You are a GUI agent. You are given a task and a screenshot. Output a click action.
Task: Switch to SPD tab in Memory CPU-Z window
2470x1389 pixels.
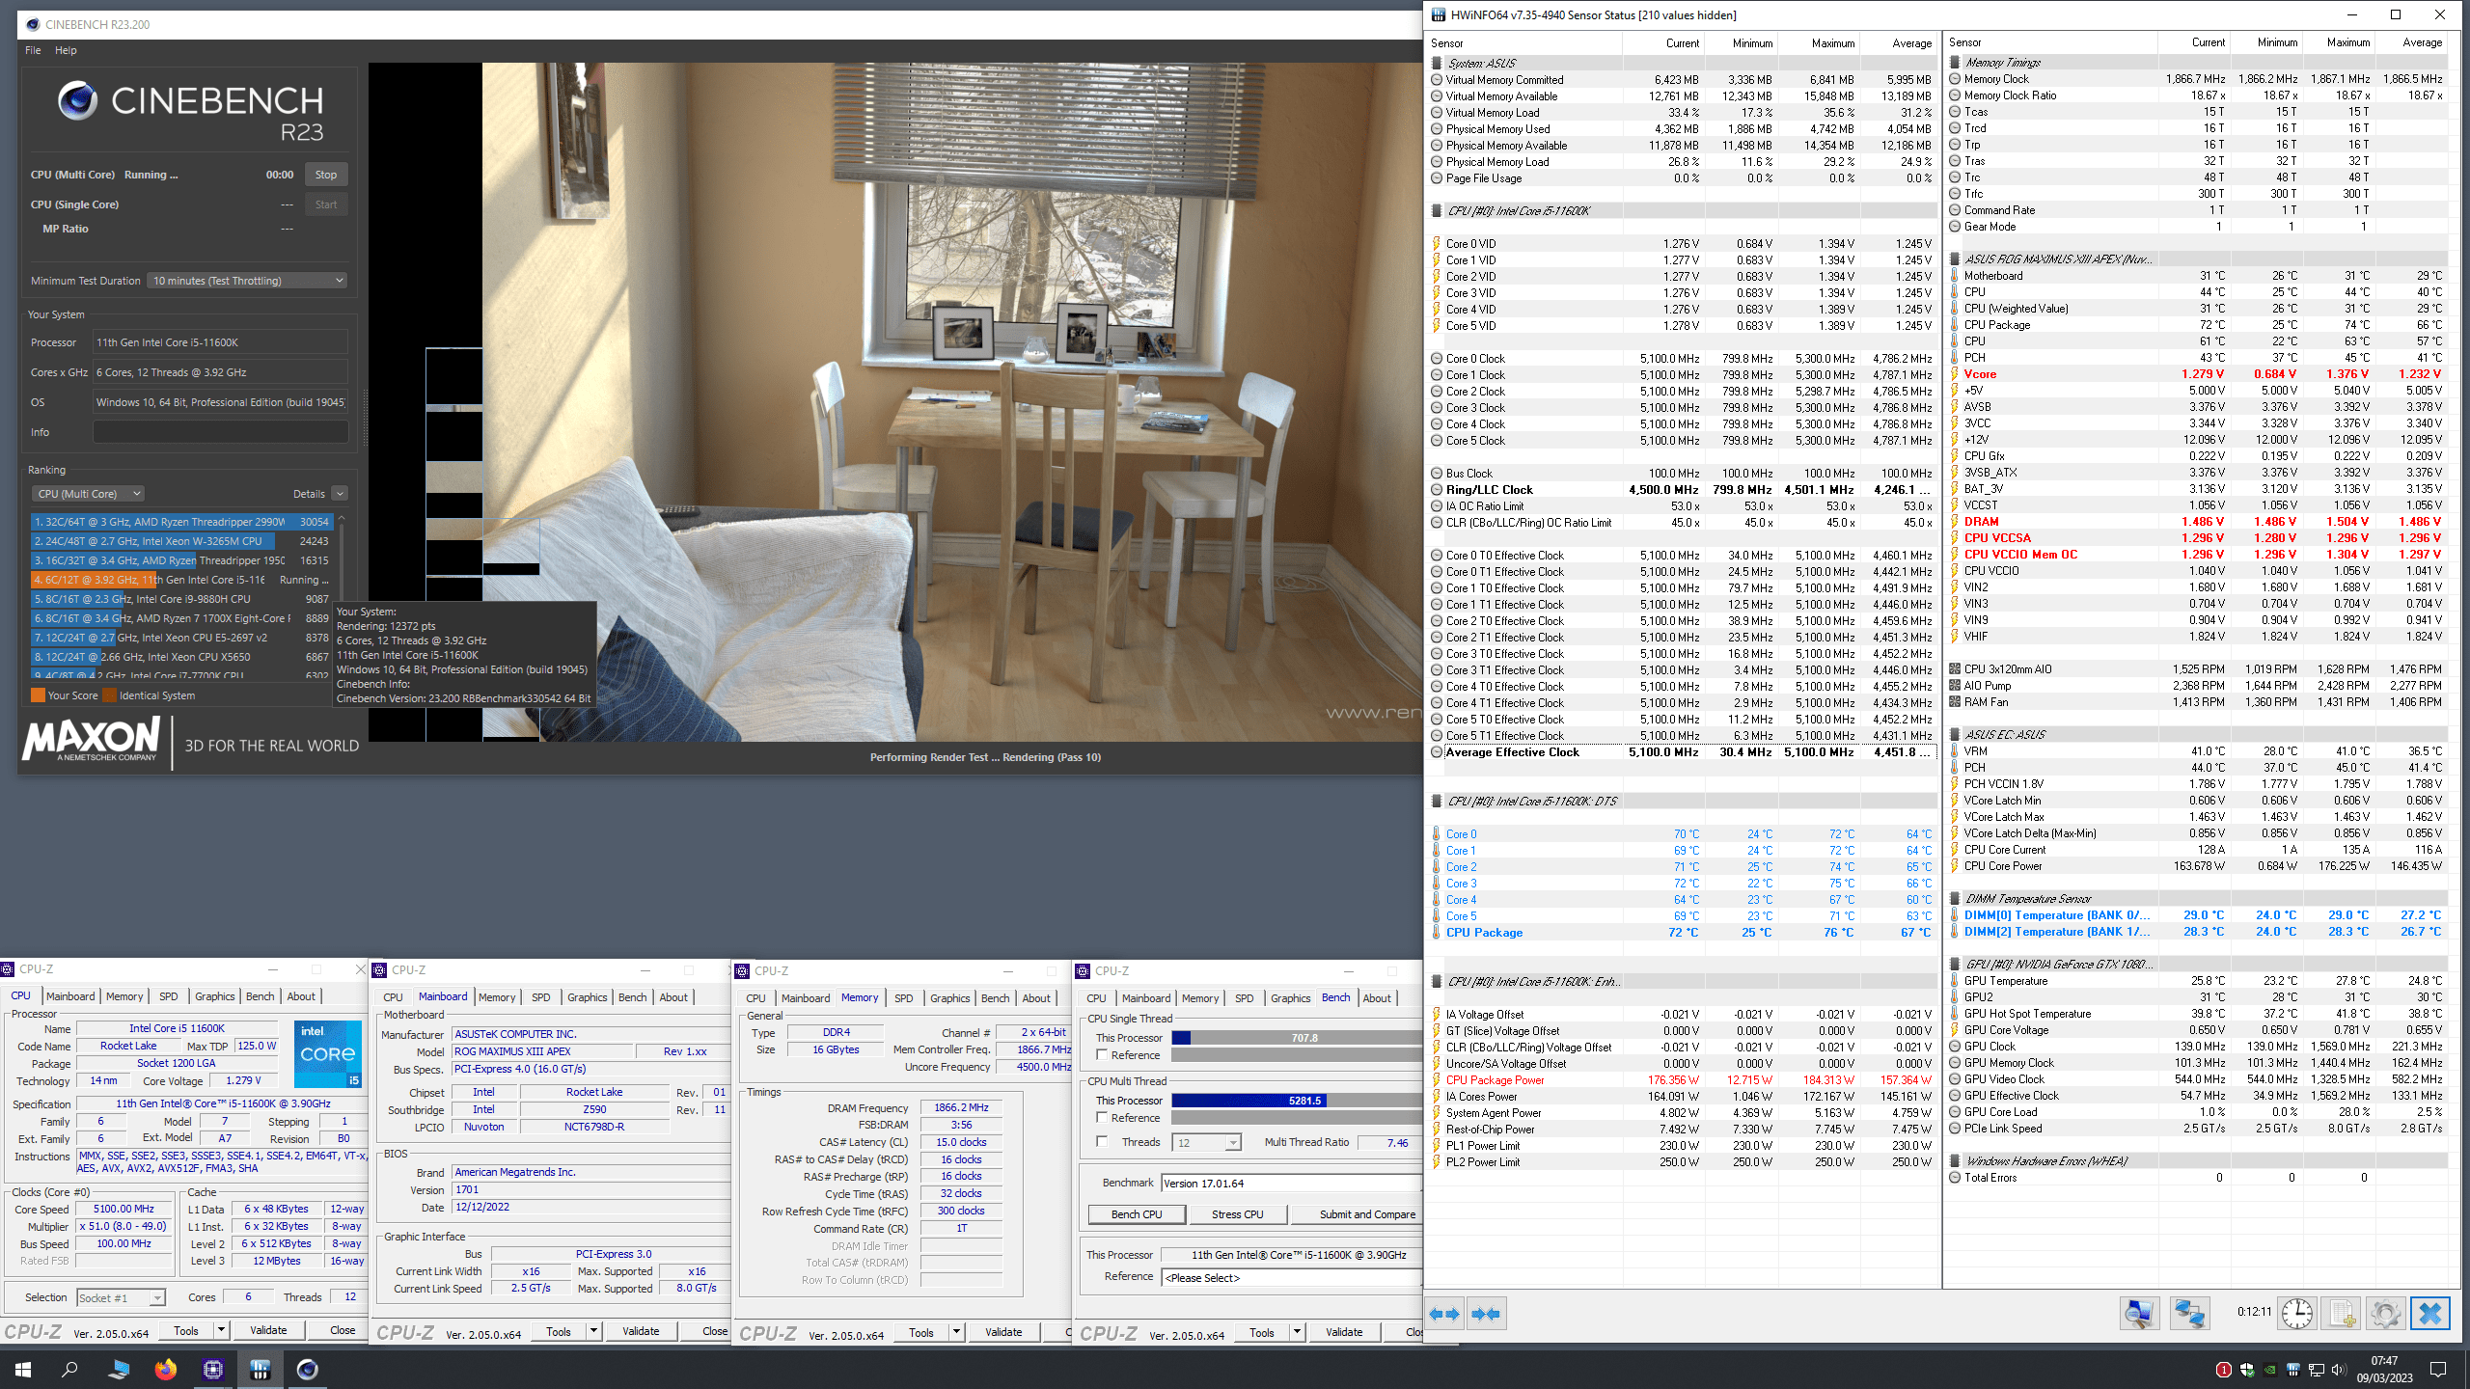pos(903,998)
